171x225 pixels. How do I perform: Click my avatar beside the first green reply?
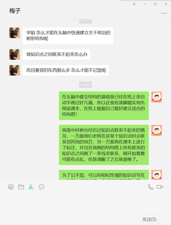156,97
